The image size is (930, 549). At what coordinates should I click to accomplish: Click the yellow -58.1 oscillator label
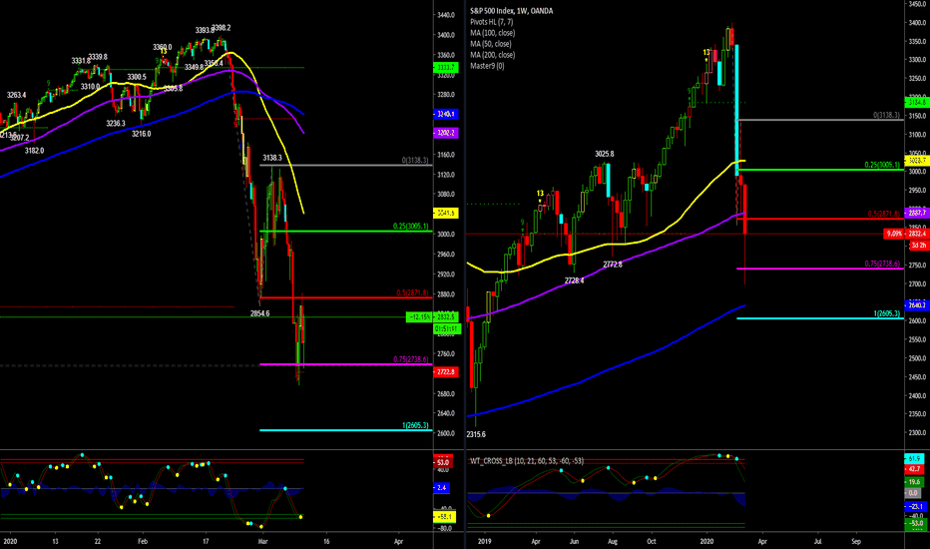(444, 517)
